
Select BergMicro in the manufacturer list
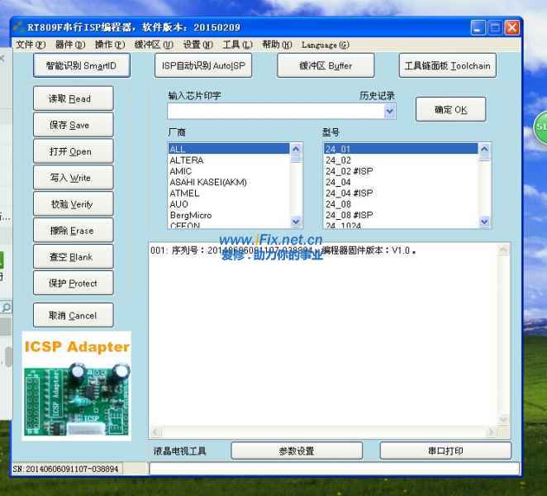click(x=229, y=215)
